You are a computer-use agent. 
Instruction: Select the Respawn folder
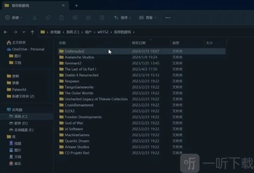pyautogui.click(x=69, y=81)
